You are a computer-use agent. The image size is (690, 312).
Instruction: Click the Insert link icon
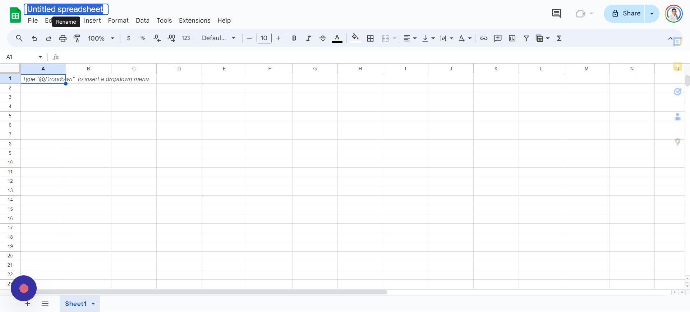tap(484, 38)
